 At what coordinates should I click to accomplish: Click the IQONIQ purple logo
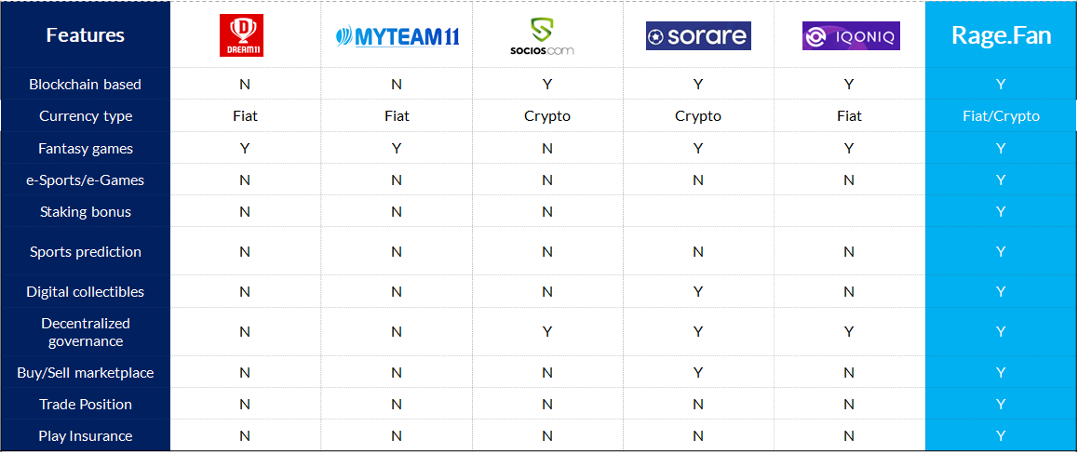(851, 35)
